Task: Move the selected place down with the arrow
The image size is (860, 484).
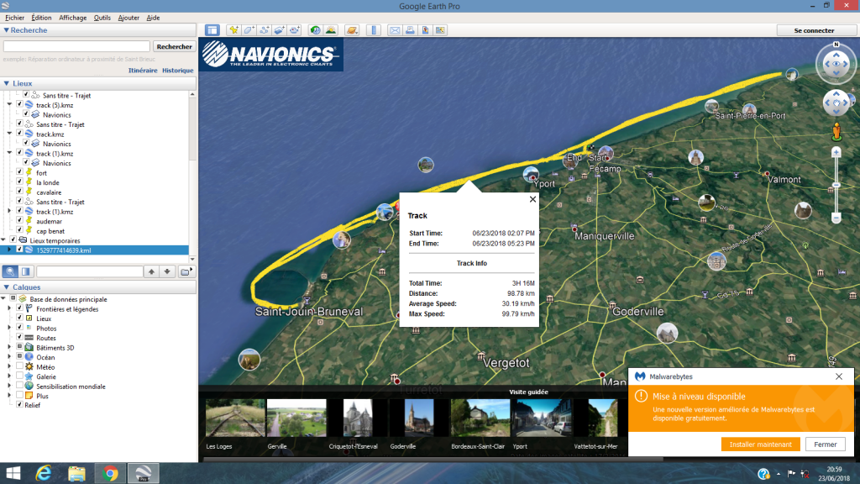Action: click(167, 271)
